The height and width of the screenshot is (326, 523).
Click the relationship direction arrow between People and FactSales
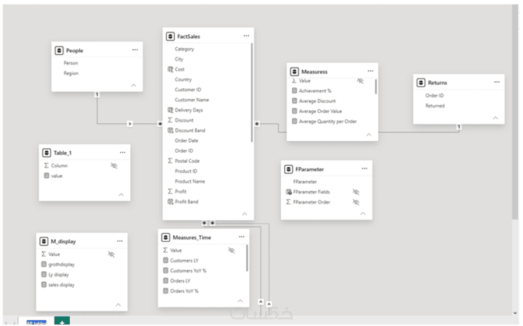click(130, 124)
